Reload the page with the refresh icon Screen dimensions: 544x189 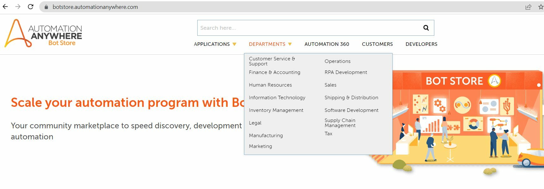tap(31, 7)
